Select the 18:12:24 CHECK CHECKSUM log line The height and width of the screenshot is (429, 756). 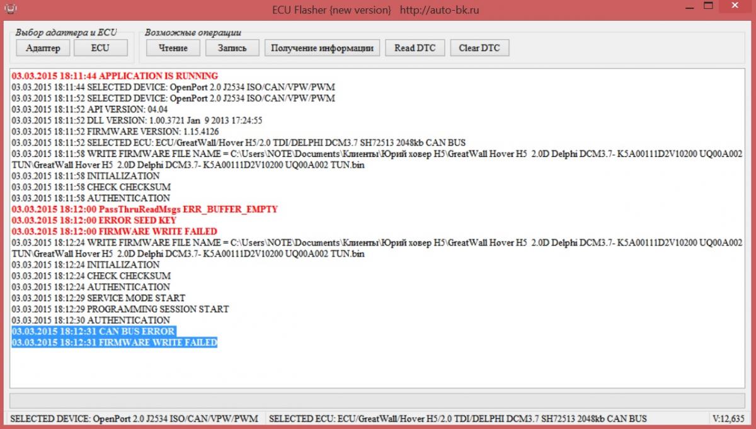point(91,276)
